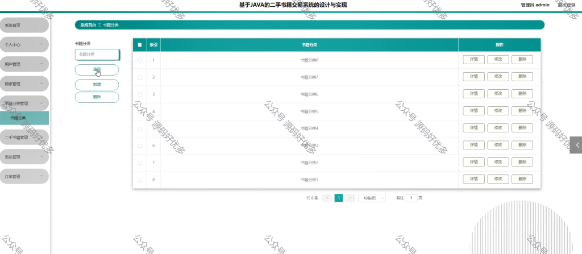Open the 个人中心 sidebar menu
582x254 pixels.
[24, 44]
